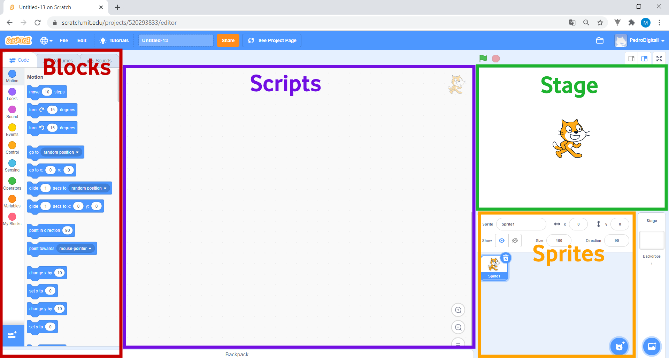This screenshot has height=358, width=669.
Task: Reload the browser page
Action: pyautogui.click(x=38, y=23)
